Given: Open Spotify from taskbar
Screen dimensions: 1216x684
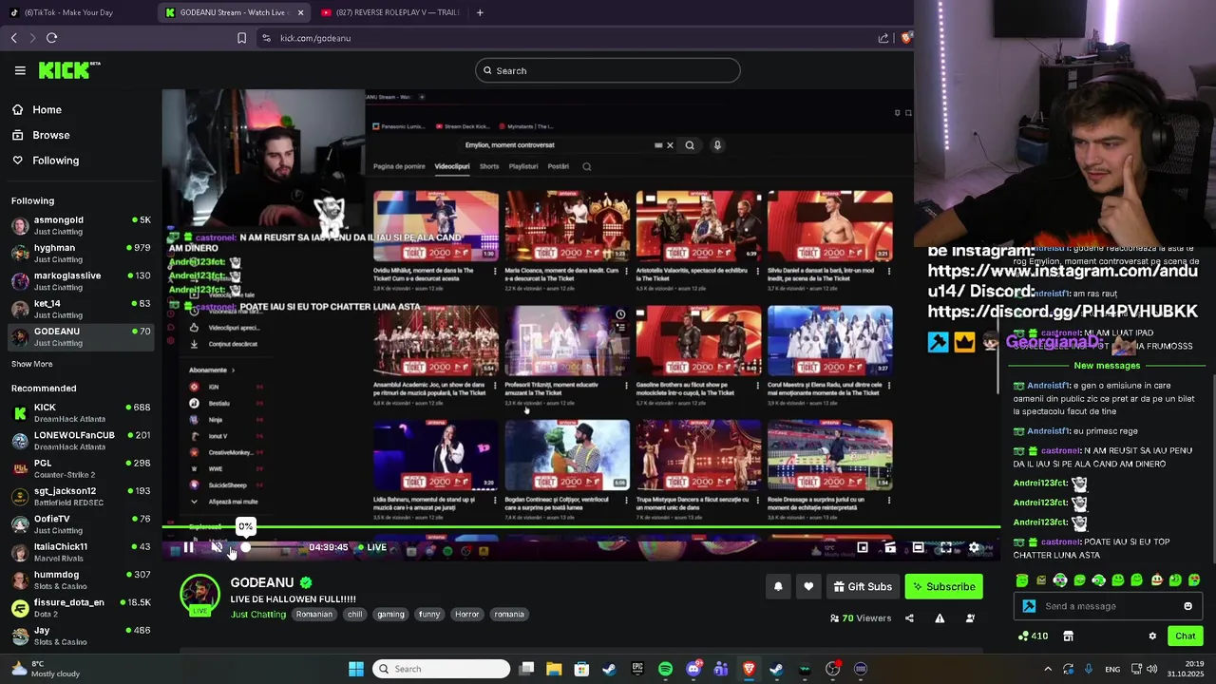Looking at the screenshot, I should tap(665, 669).
